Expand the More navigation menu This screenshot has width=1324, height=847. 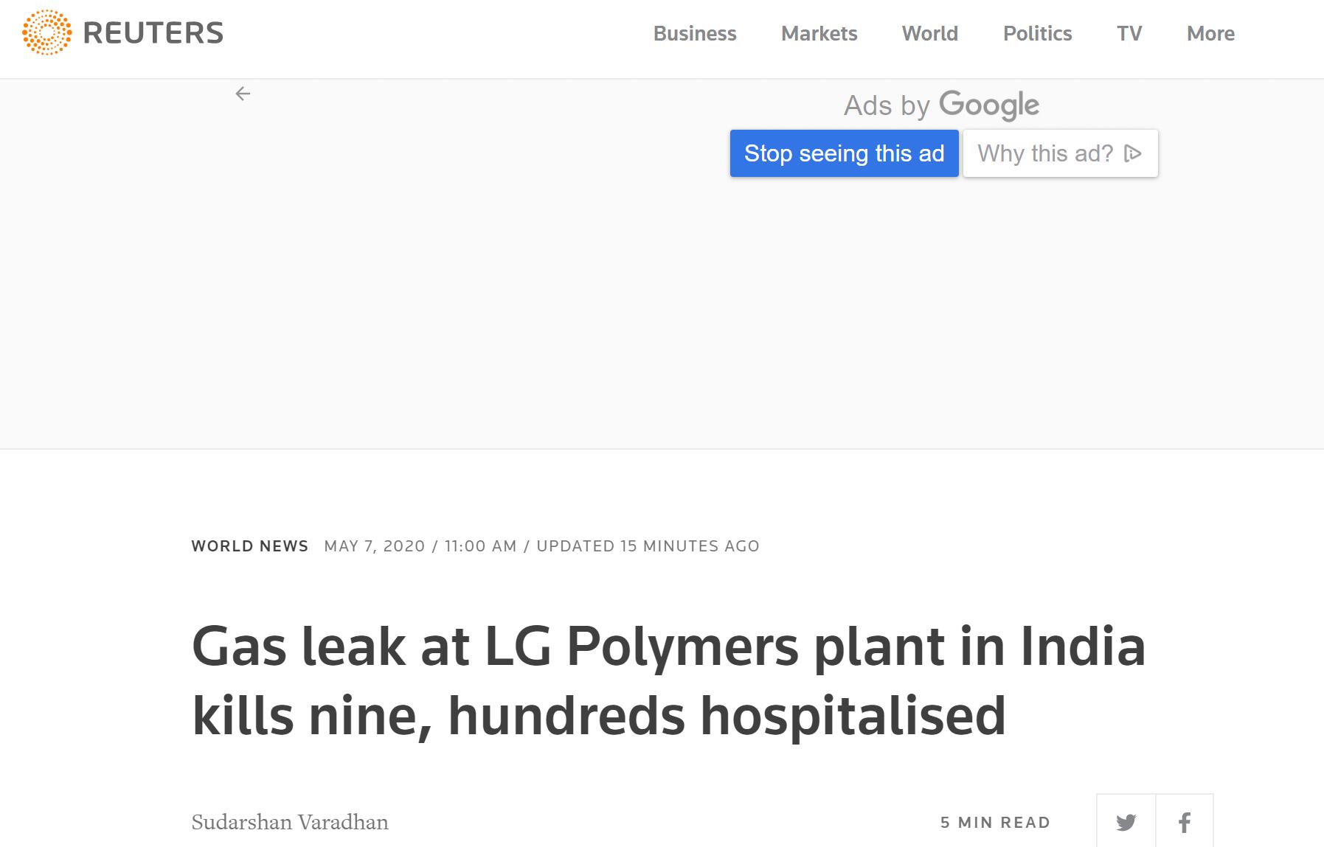[x=1210, y=33]
